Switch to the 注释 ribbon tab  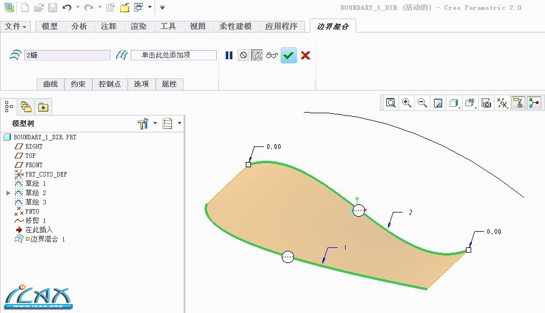[x=109, y=26]
